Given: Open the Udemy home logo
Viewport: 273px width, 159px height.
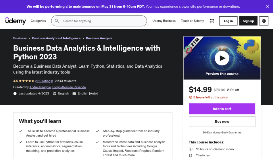Looking at the screenshot, I should [x=16, y=21].
